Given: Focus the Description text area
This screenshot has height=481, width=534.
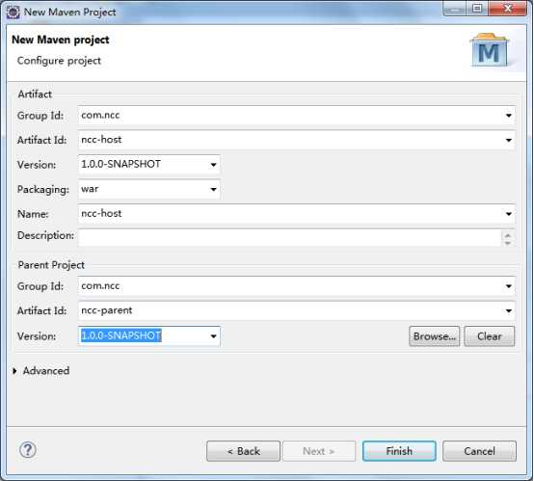Looking at the screenshot, I should click(x=289, y=238).
